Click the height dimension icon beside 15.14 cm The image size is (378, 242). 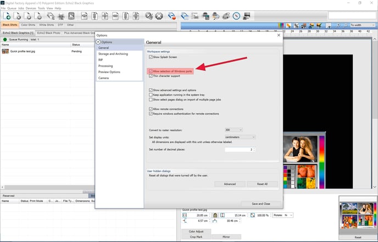pos(223,215)
